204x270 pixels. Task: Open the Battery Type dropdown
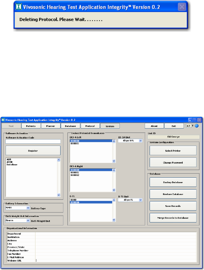tap(18, 208)
